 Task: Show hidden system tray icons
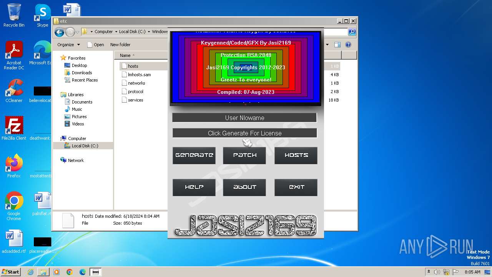pyautogui.click(x=429, y=272)
